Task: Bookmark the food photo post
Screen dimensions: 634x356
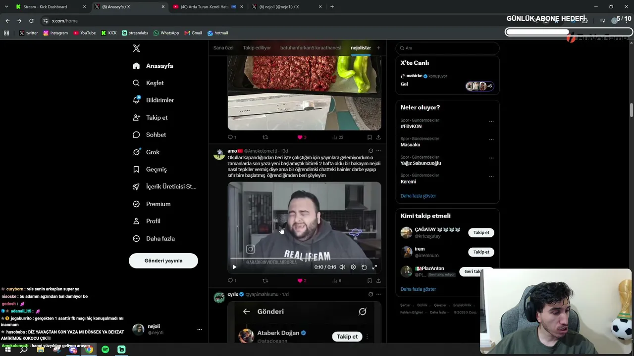Action: 370,137
